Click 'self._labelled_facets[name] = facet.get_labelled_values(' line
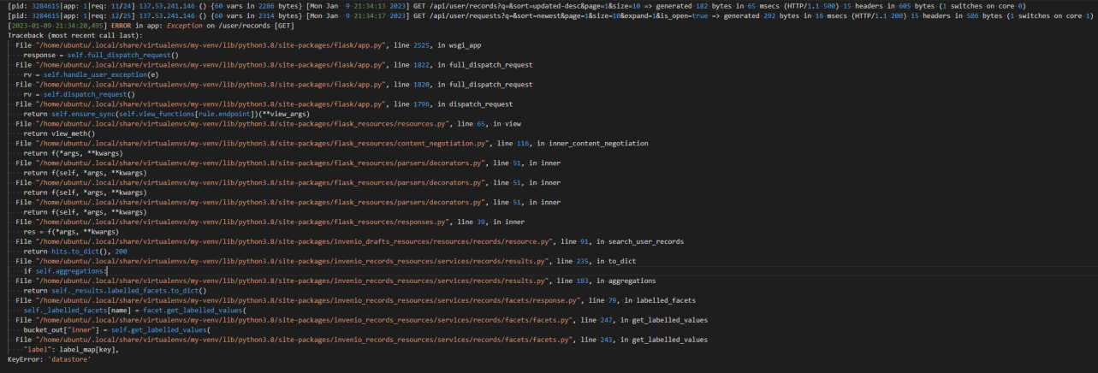The width and height of the screenshot is (1098, 373). click(x=134, y=311)
